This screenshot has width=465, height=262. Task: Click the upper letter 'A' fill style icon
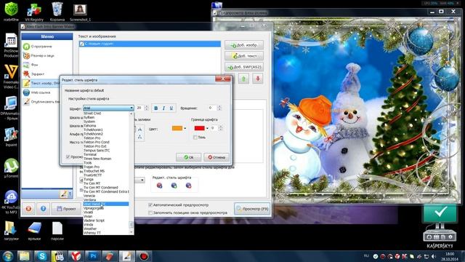[x=139, y=130]
